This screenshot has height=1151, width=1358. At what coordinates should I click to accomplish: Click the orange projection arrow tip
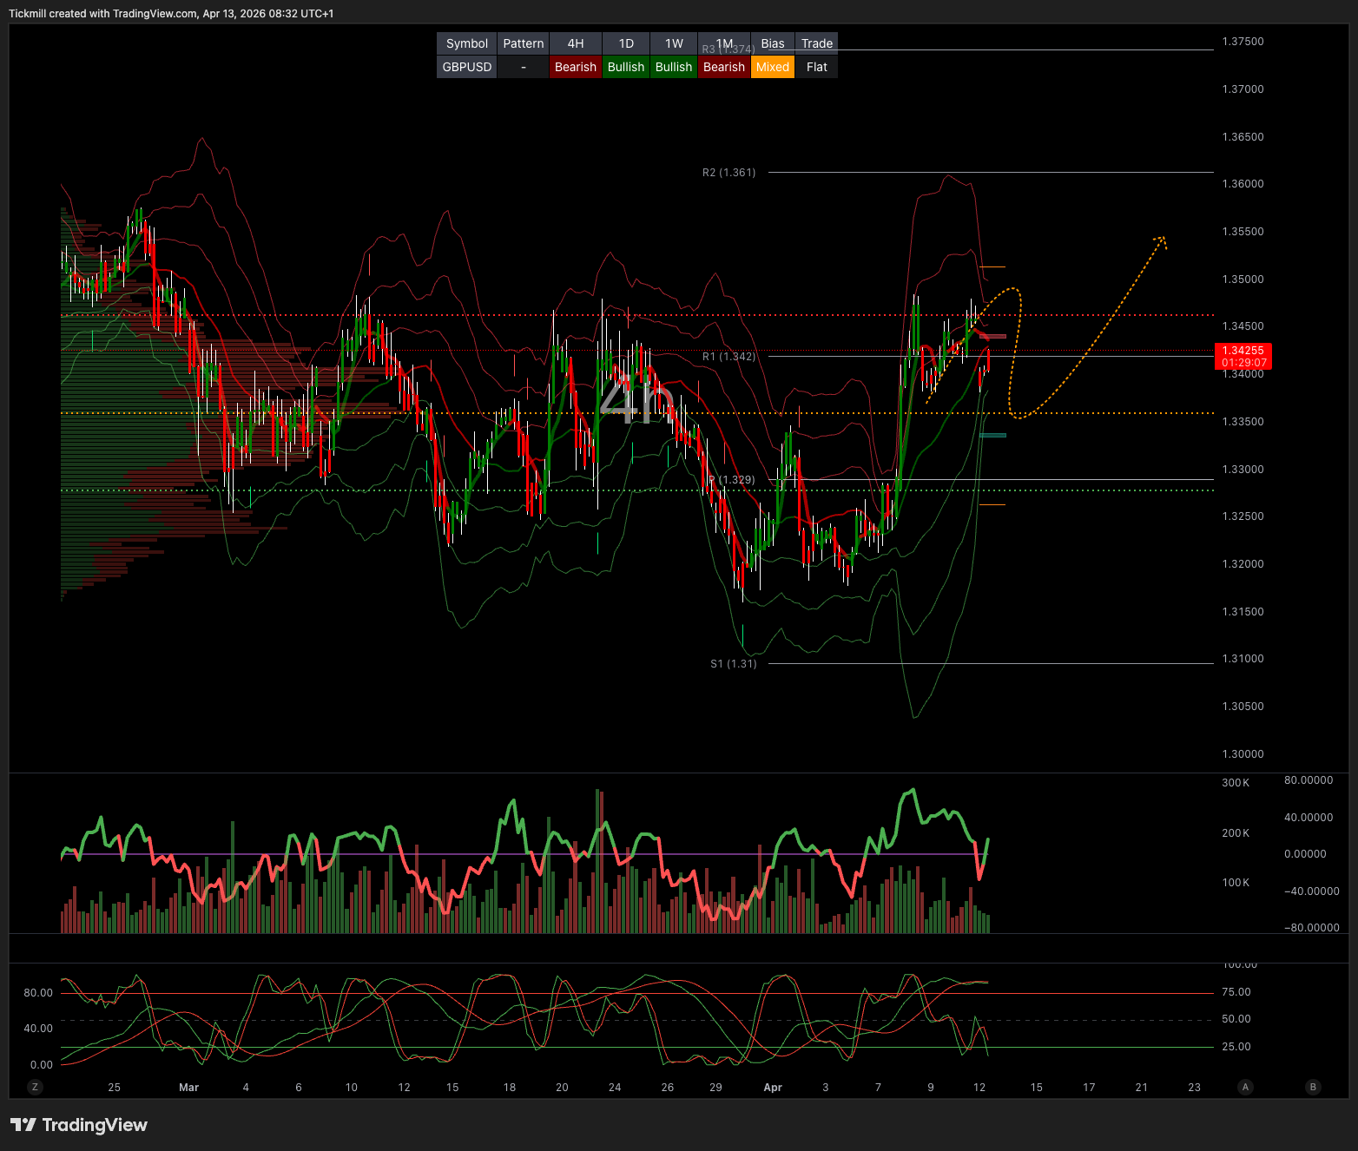click(1163, 239)
